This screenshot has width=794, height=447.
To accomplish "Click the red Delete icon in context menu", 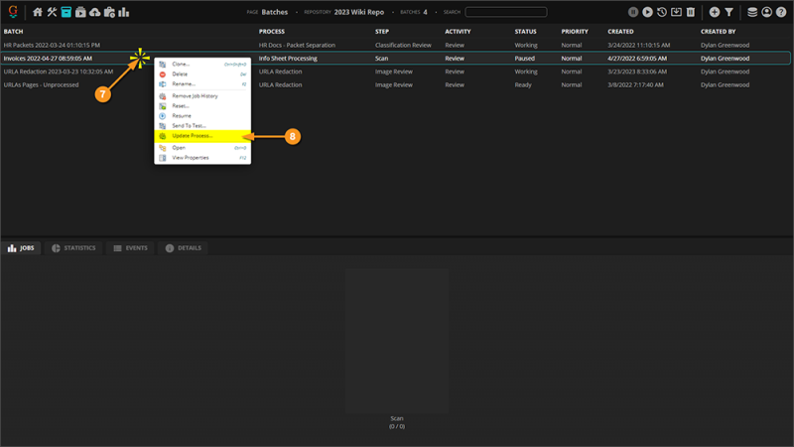I will pyautogui.click(x=163, y=74).
